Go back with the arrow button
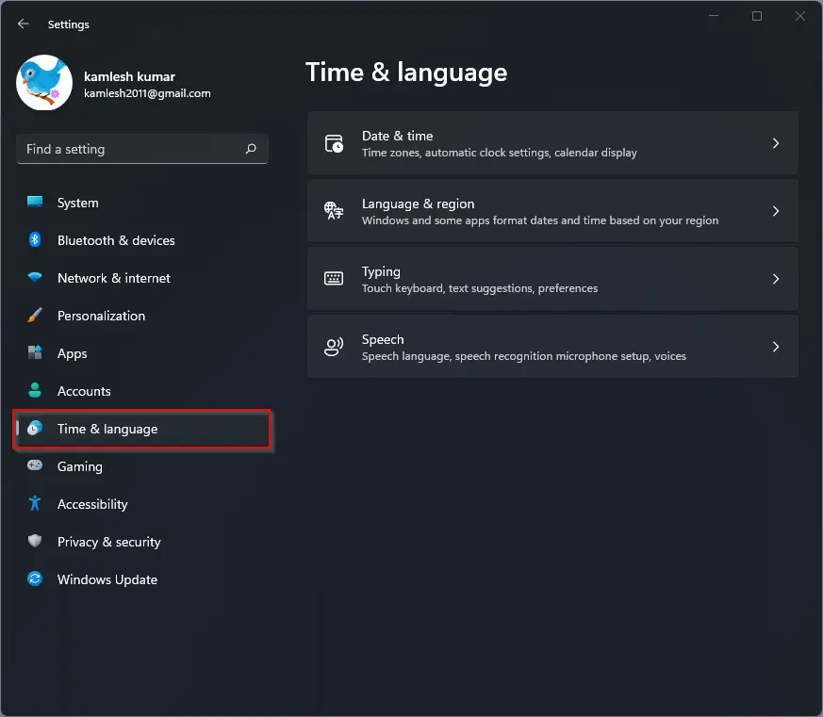 coord(23,24)
